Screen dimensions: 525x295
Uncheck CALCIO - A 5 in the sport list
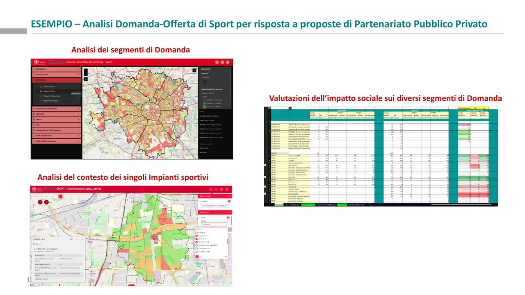(196, 239)
